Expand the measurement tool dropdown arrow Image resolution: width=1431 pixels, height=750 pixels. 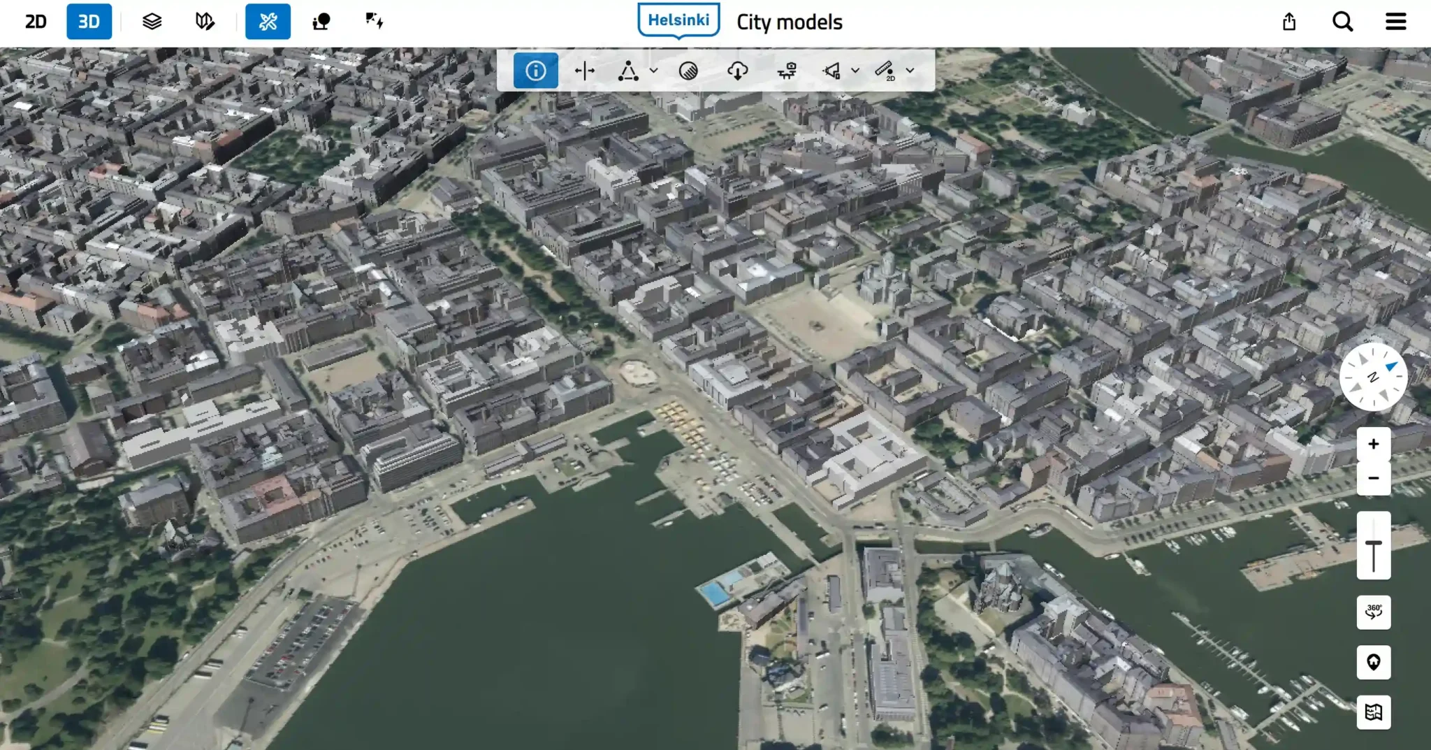(653, 71)
